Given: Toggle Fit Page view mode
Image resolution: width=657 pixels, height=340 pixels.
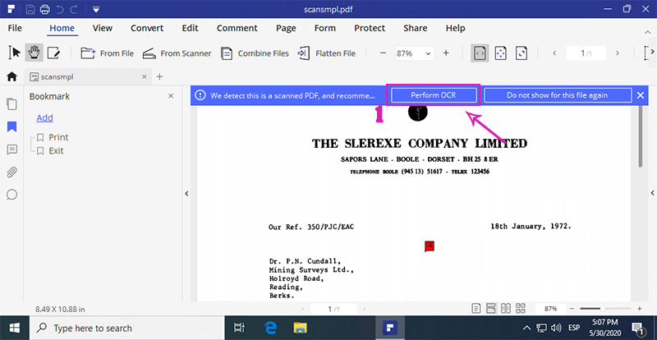Looking at the screenshot, I should [501, 53].
